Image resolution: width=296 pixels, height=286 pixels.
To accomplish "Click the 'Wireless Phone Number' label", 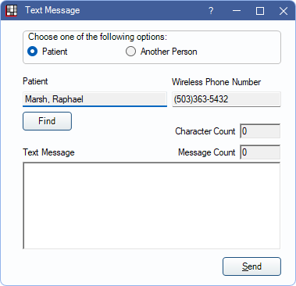I will click(216, 82).
